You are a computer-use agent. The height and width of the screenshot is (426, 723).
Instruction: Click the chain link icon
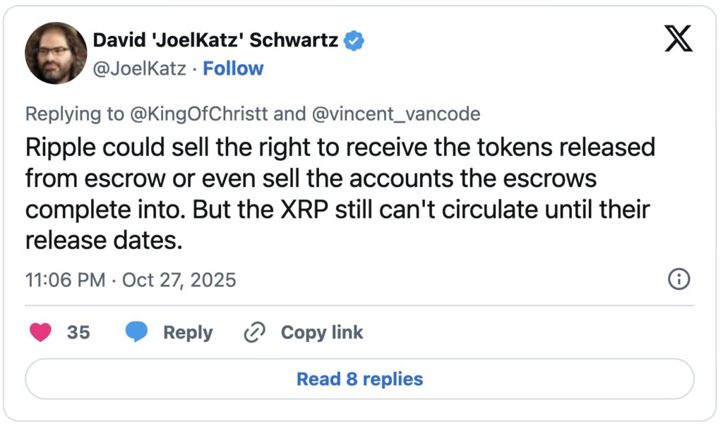click(253, 332)
